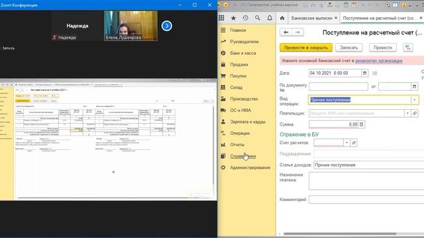Open the 1C main menu dropdown circle

[226, 5]
